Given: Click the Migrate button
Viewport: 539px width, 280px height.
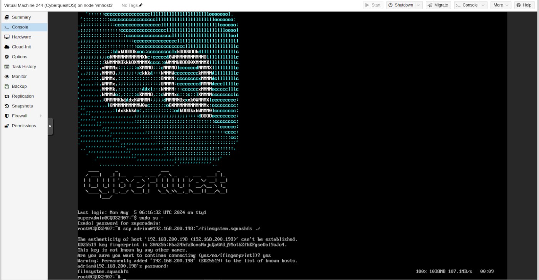Looking at the screenshot, I should coord(439,5).
